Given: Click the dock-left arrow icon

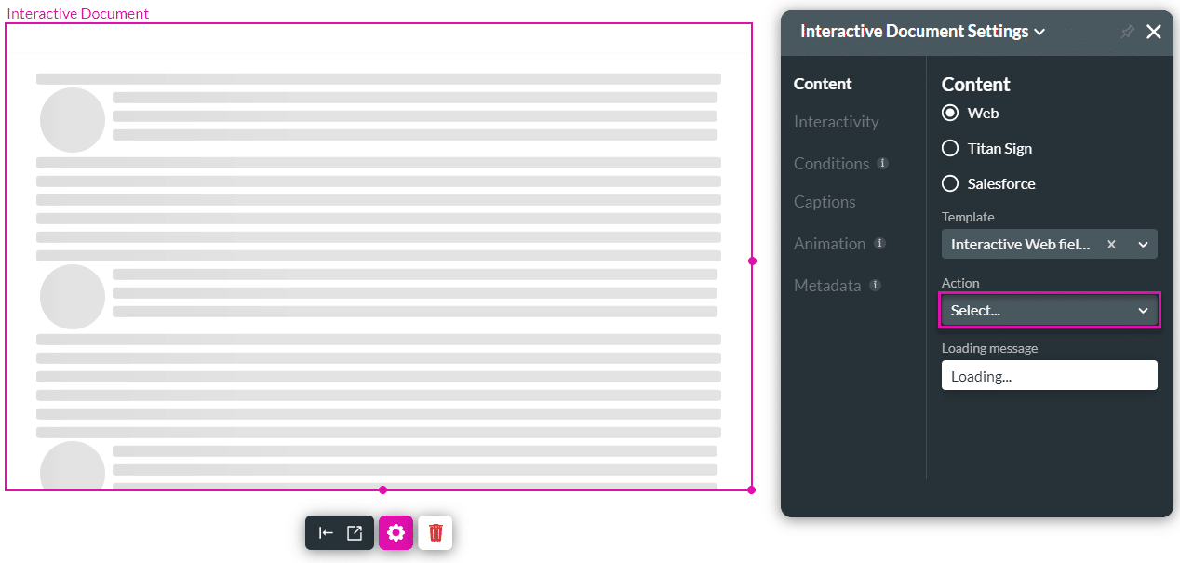Looking at the screenshot, I should point(327,532).
